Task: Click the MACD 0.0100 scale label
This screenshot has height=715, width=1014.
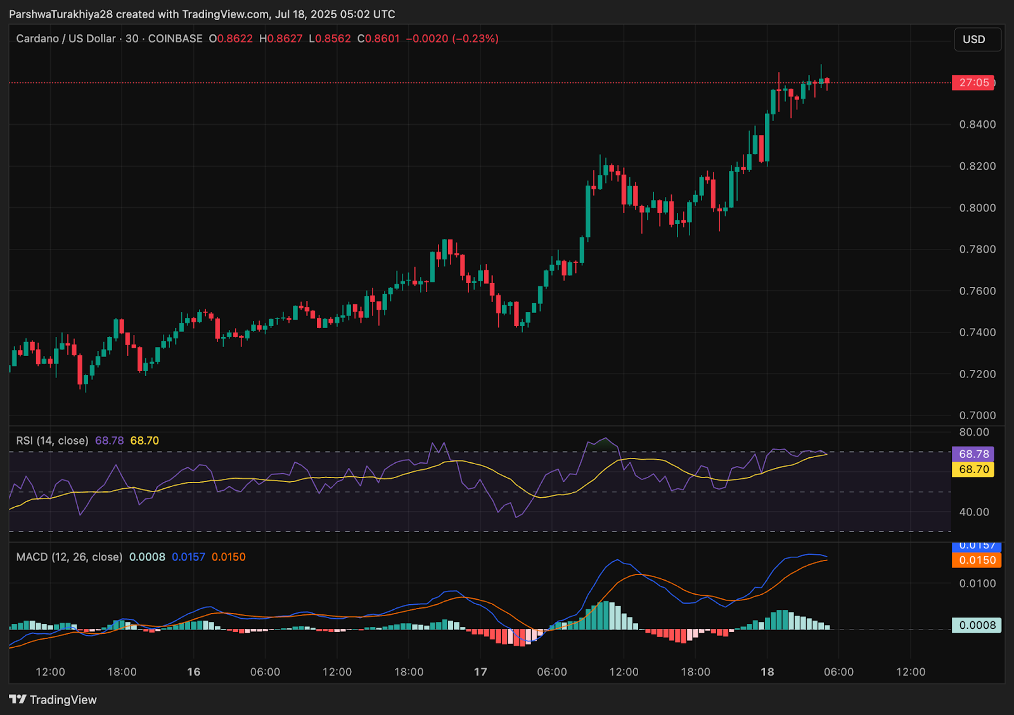Action: (977, 583)
